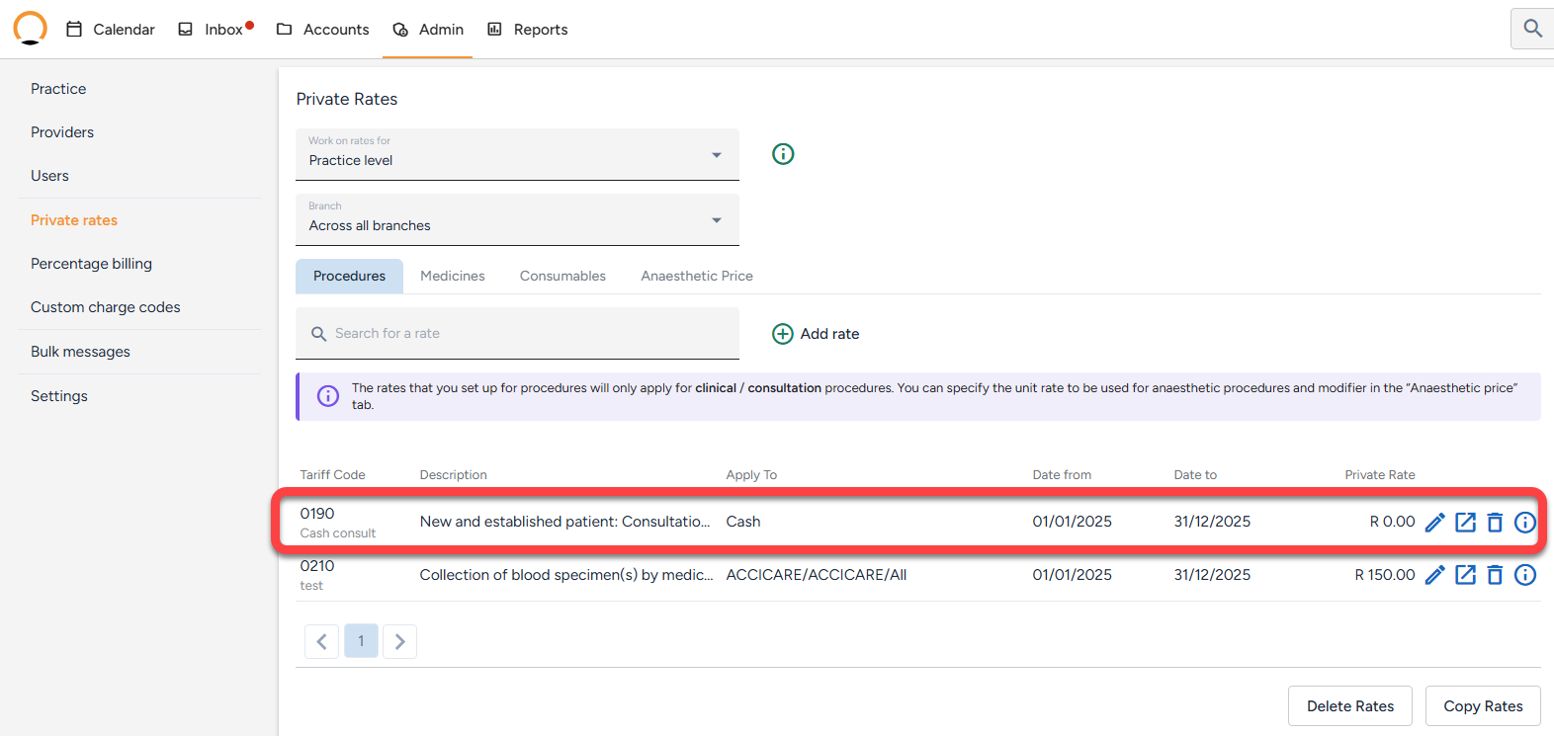This screenshot has height=736, width=1554.
Task: Open the Anaesthetic Price tab
Action: [697, 277]
